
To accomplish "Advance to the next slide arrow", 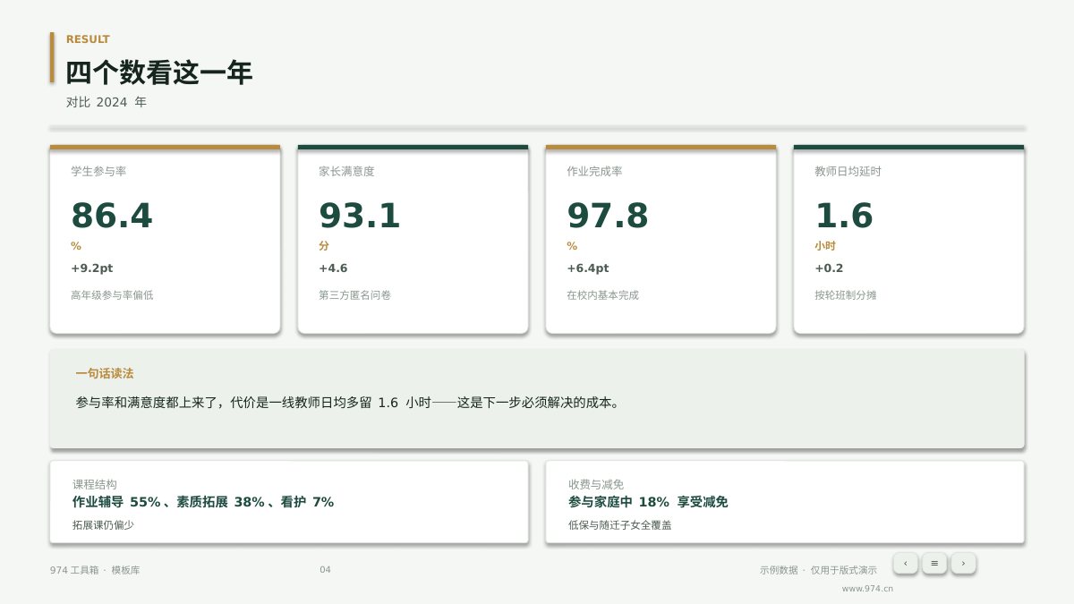I will (963, 563).
